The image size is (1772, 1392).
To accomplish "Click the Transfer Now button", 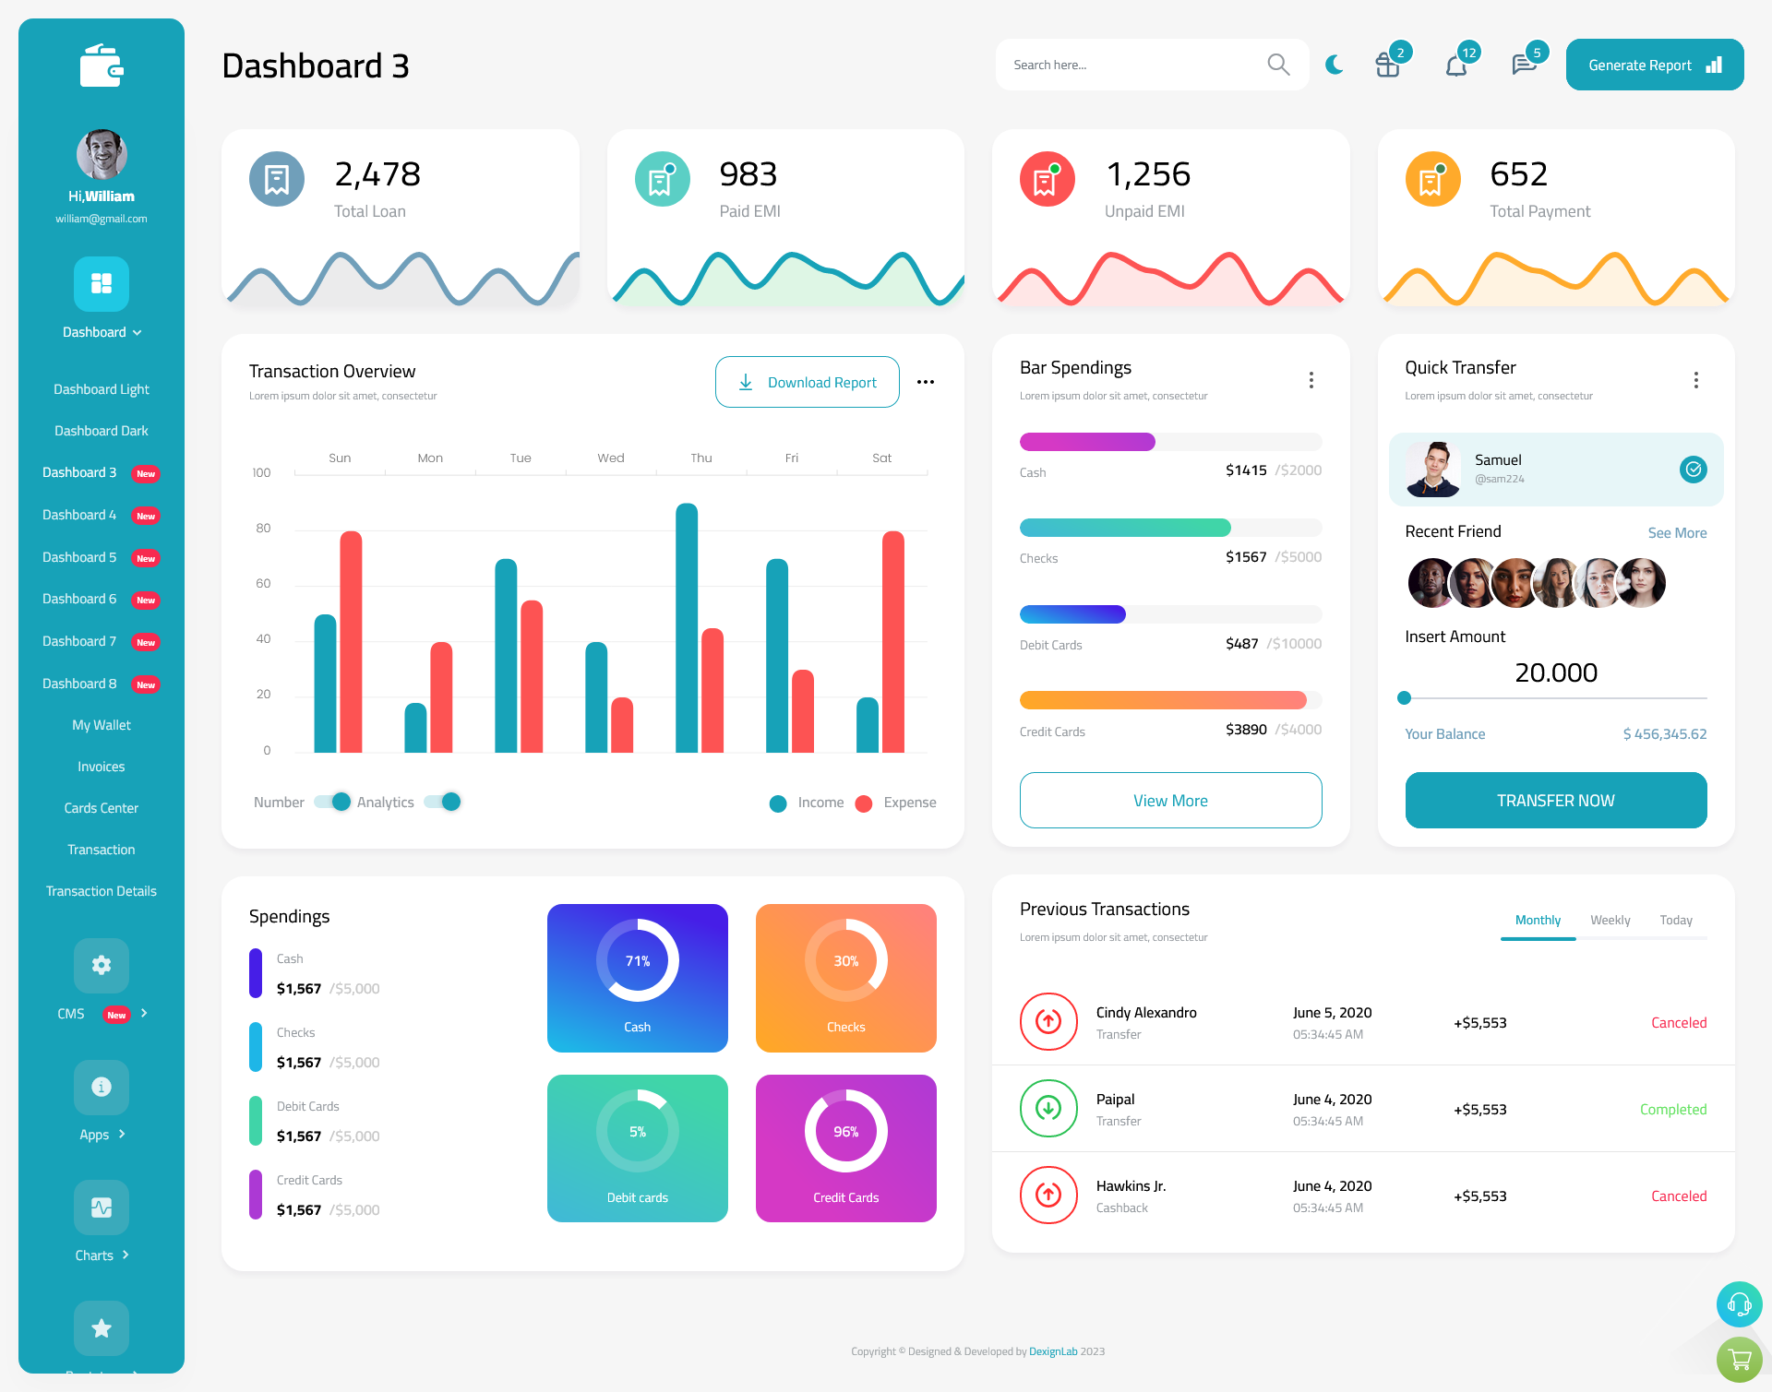I will (1556, 800).
